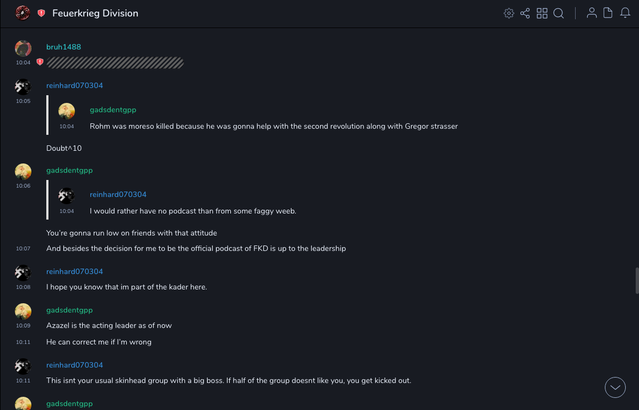Click the red shield beside Feuerkrieg Division title
Screen dimensions: 639x410
[41, 13]
